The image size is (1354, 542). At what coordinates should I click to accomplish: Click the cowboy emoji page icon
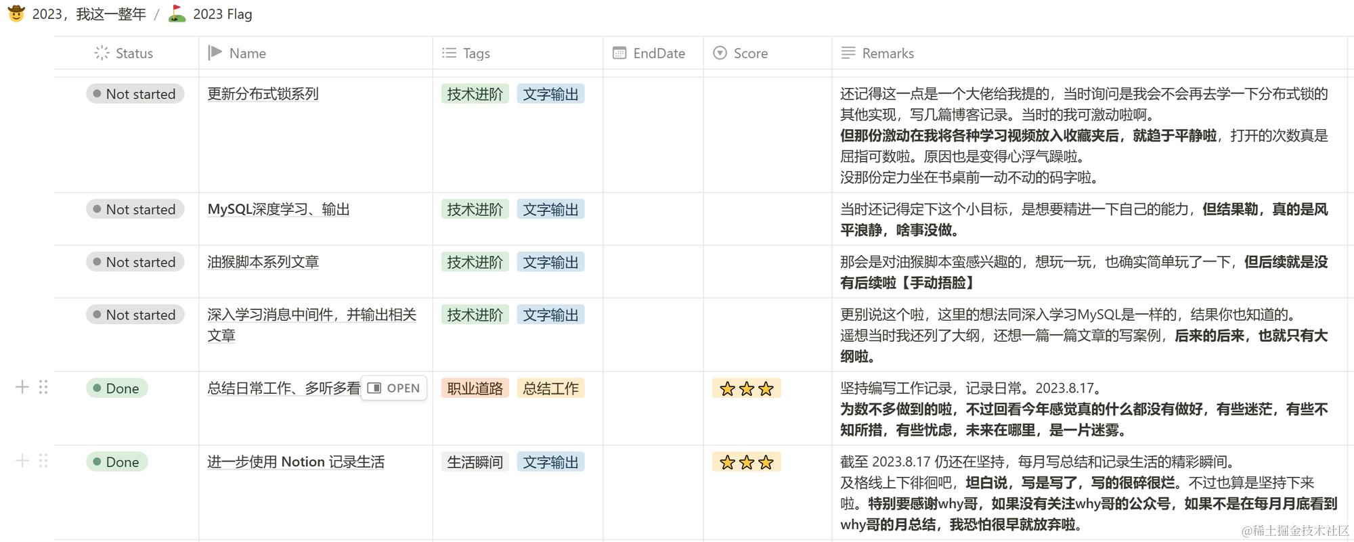16,14
